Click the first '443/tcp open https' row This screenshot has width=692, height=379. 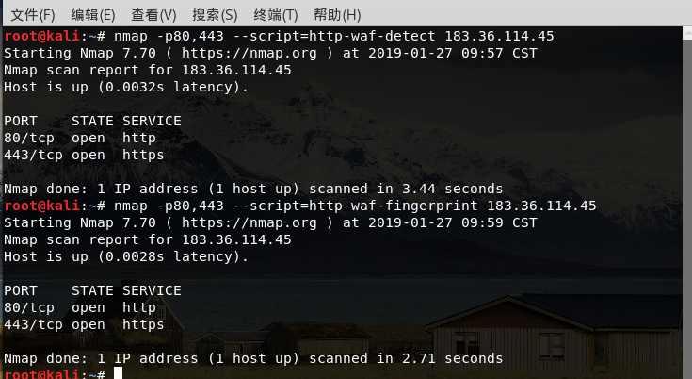84,155
